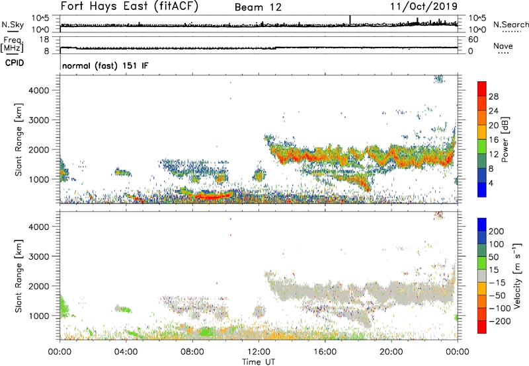529x366 pixels.
Task: Click the left '10^5' noise axis tick
Action: click(x=40, y=18)
